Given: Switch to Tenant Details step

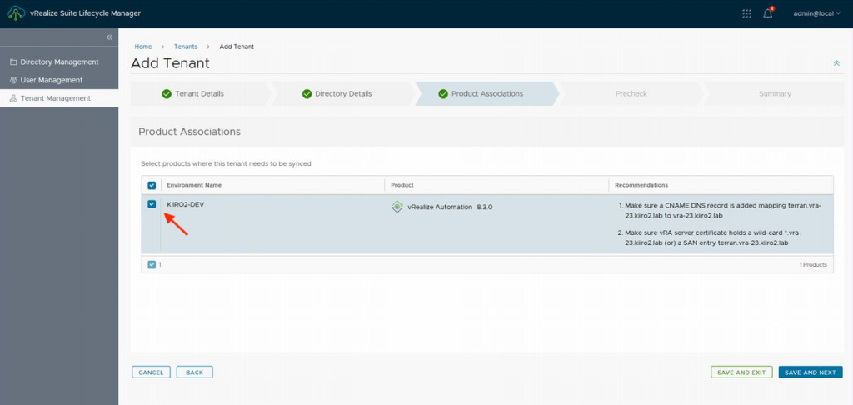Looking at the screenshot, I should coord(200,93).
